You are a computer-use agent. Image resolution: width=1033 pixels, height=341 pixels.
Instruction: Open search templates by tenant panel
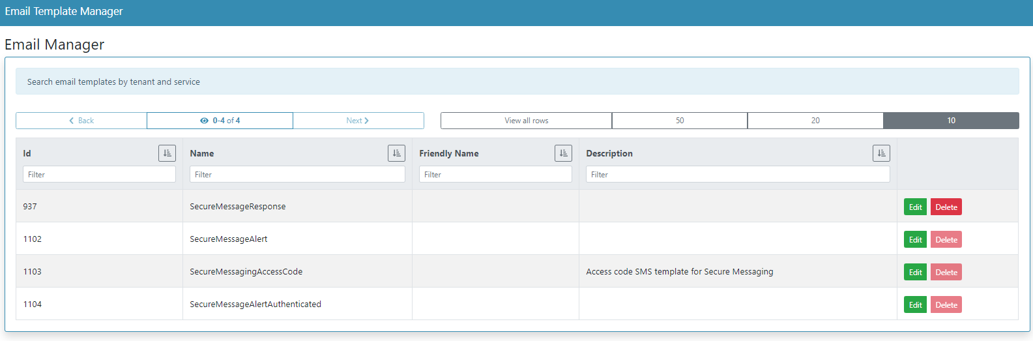click(113, 82)
